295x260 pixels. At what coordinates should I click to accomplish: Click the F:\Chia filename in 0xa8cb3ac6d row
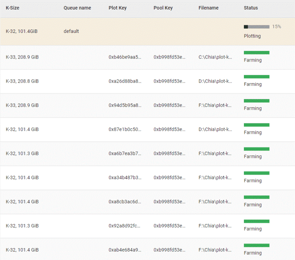pyautogui.click(x=215, y=202)
